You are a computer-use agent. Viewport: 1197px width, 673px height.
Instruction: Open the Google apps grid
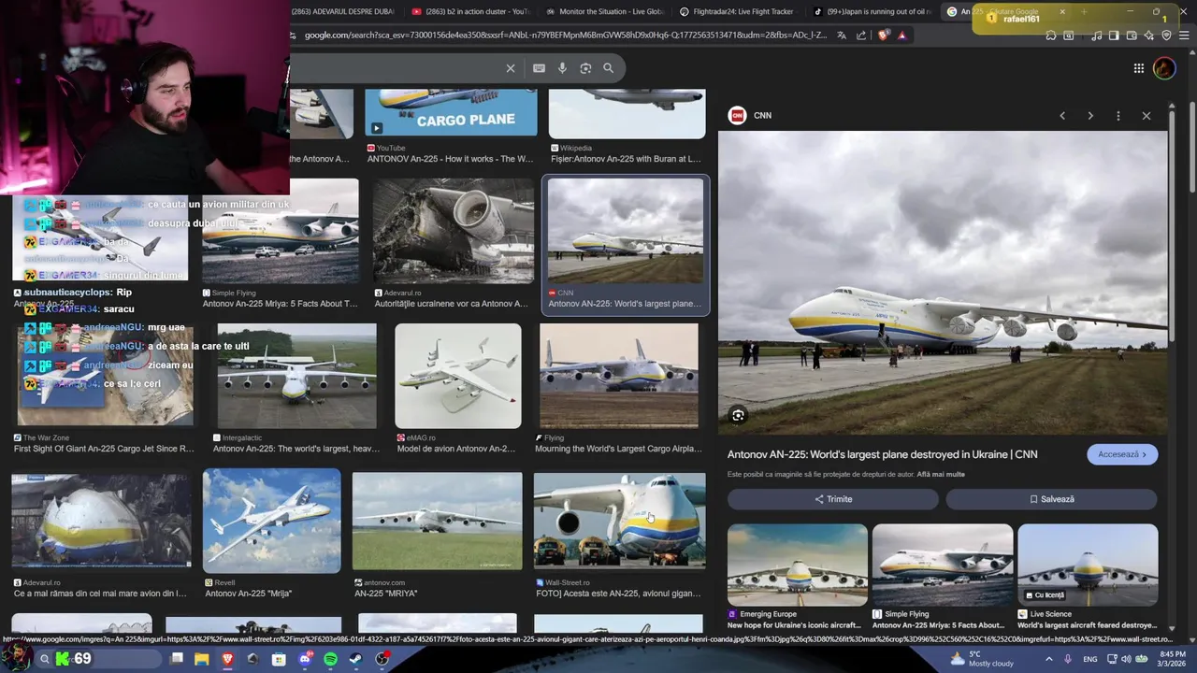[1138, 68]
